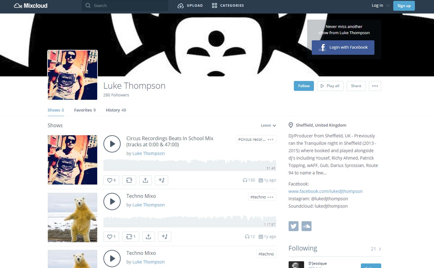Switch to the Favorites tab
This screenshot has width=434, height=268.
click(85, 110)
